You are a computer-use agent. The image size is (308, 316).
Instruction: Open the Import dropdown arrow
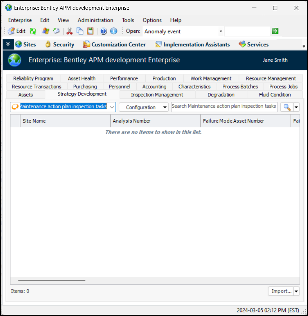[296, 291]
